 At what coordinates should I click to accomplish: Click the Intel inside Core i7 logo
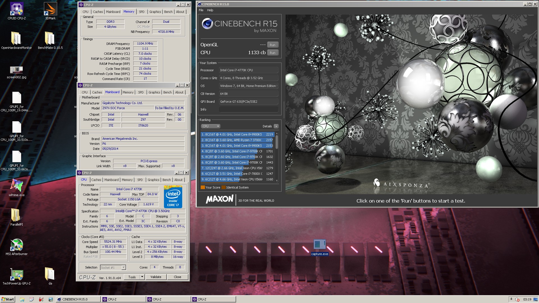click(173, 197)
